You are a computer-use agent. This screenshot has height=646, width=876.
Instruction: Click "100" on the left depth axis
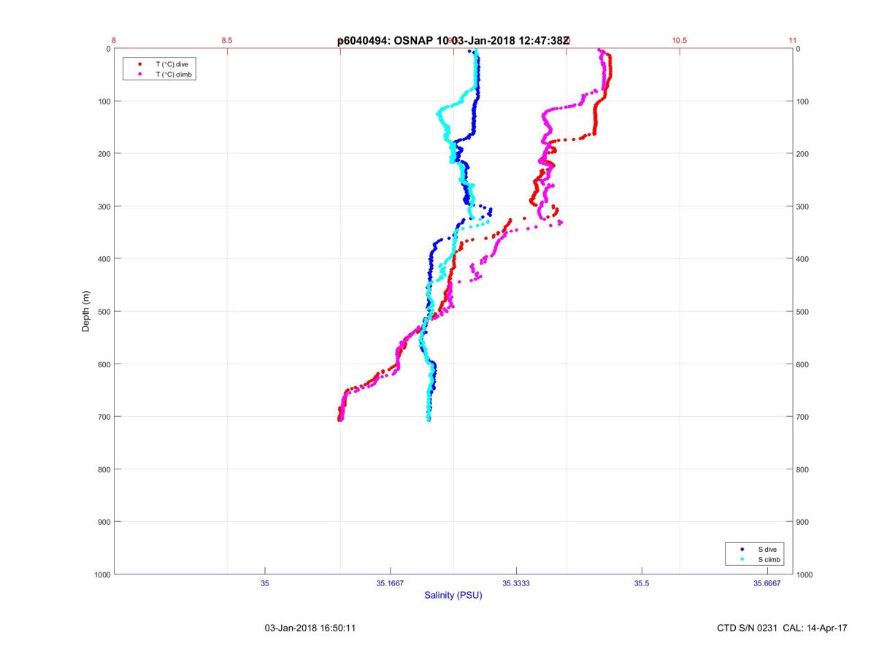104,101
